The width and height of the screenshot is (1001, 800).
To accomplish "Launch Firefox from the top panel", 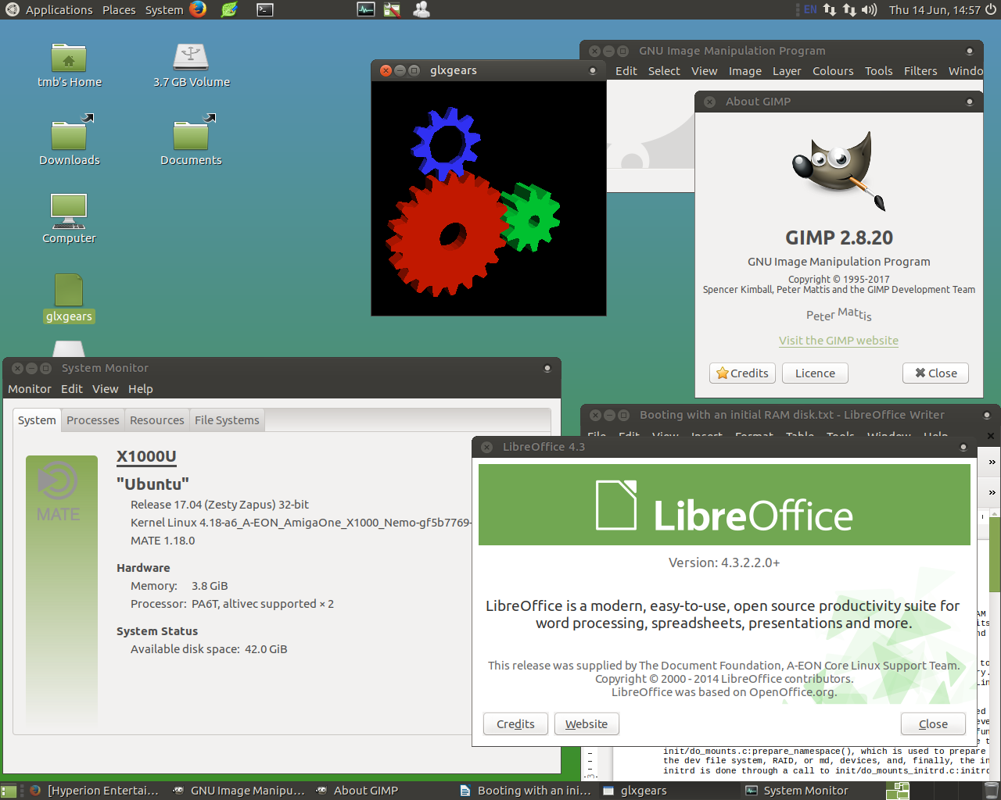I will pos(198,9).
